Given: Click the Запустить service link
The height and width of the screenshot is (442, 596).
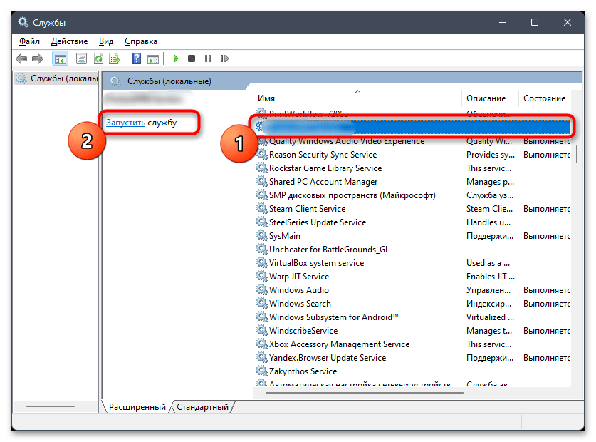Looking at the screenshot, I should click(125, 123).
